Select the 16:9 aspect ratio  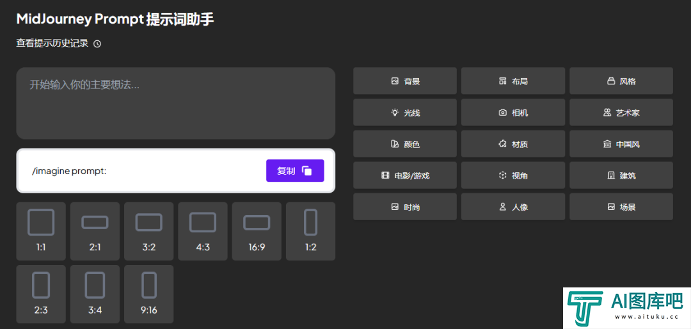[257, 231]
